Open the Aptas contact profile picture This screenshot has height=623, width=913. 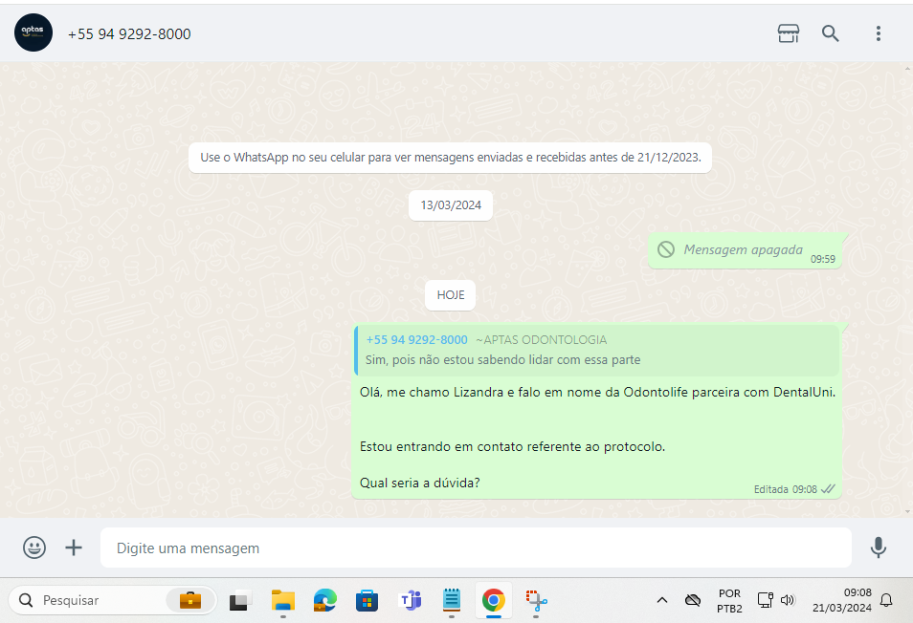tap(33, 32)
